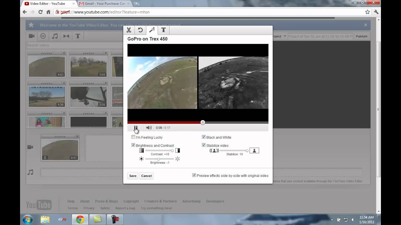Viewport: 401px width, 225px height.
Task: Open the Copyright footer link
Action: 131,201
